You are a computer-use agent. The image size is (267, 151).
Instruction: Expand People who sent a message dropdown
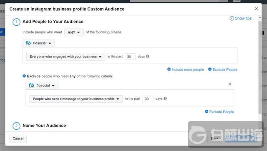coord(76,99)
